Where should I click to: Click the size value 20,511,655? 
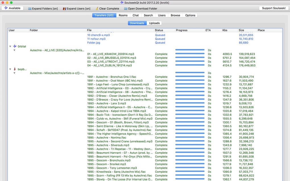[246, 35]
